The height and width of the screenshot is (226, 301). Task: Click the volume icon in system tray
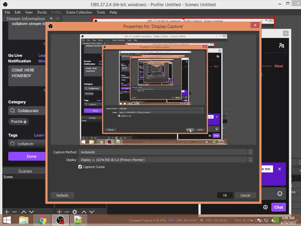[x=272, y=220]
